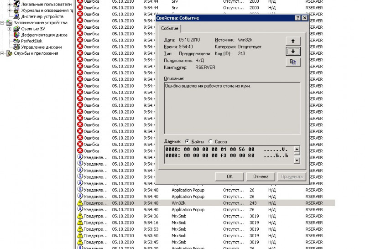Screen dimensions: 365x249
Task: Select the Win32k source cell in list
Action: point(178,203)
